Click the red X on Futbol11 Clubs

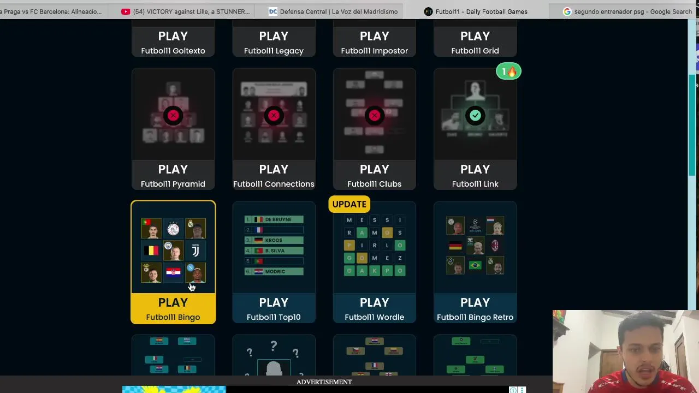pyautogui.click(x=374, y=115)
